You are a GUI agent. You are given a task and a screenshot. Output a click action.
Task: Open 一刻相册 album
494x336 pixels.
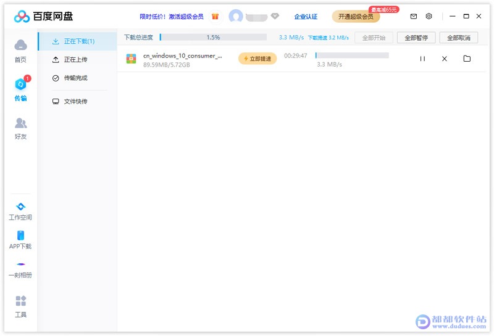click(x=20, y=270)
